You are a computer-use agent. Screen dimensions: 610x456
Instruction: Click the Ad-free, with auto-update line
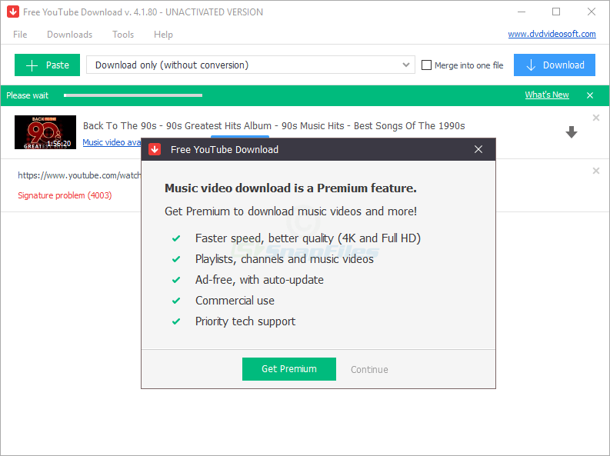pos(259,280)
